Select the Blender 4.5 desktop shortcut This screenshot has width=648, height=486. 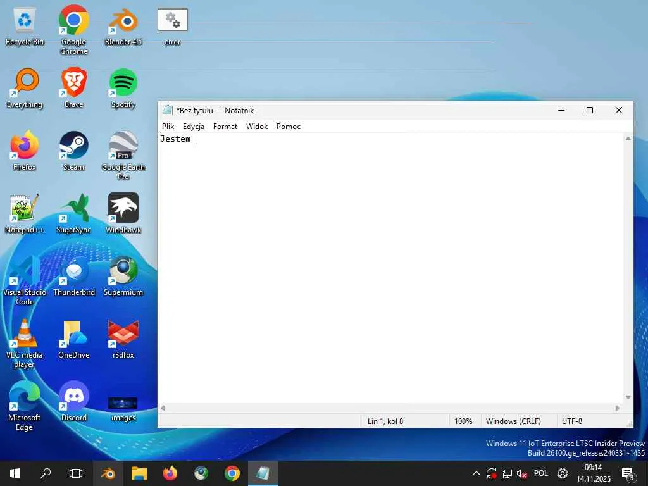pos(123,27)
